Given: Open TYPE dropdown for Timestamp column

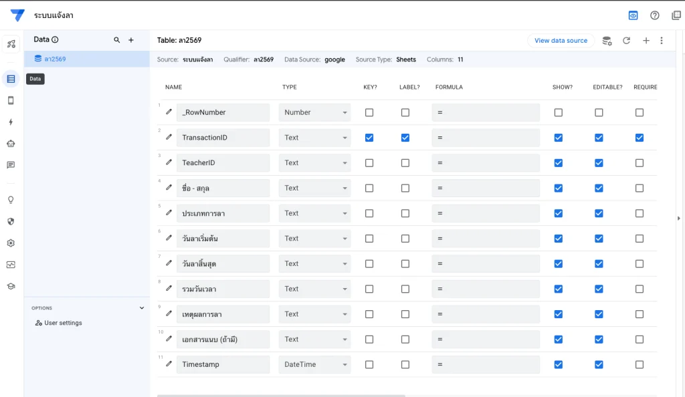Looking at the screenshot, I should tap(315, 364).
